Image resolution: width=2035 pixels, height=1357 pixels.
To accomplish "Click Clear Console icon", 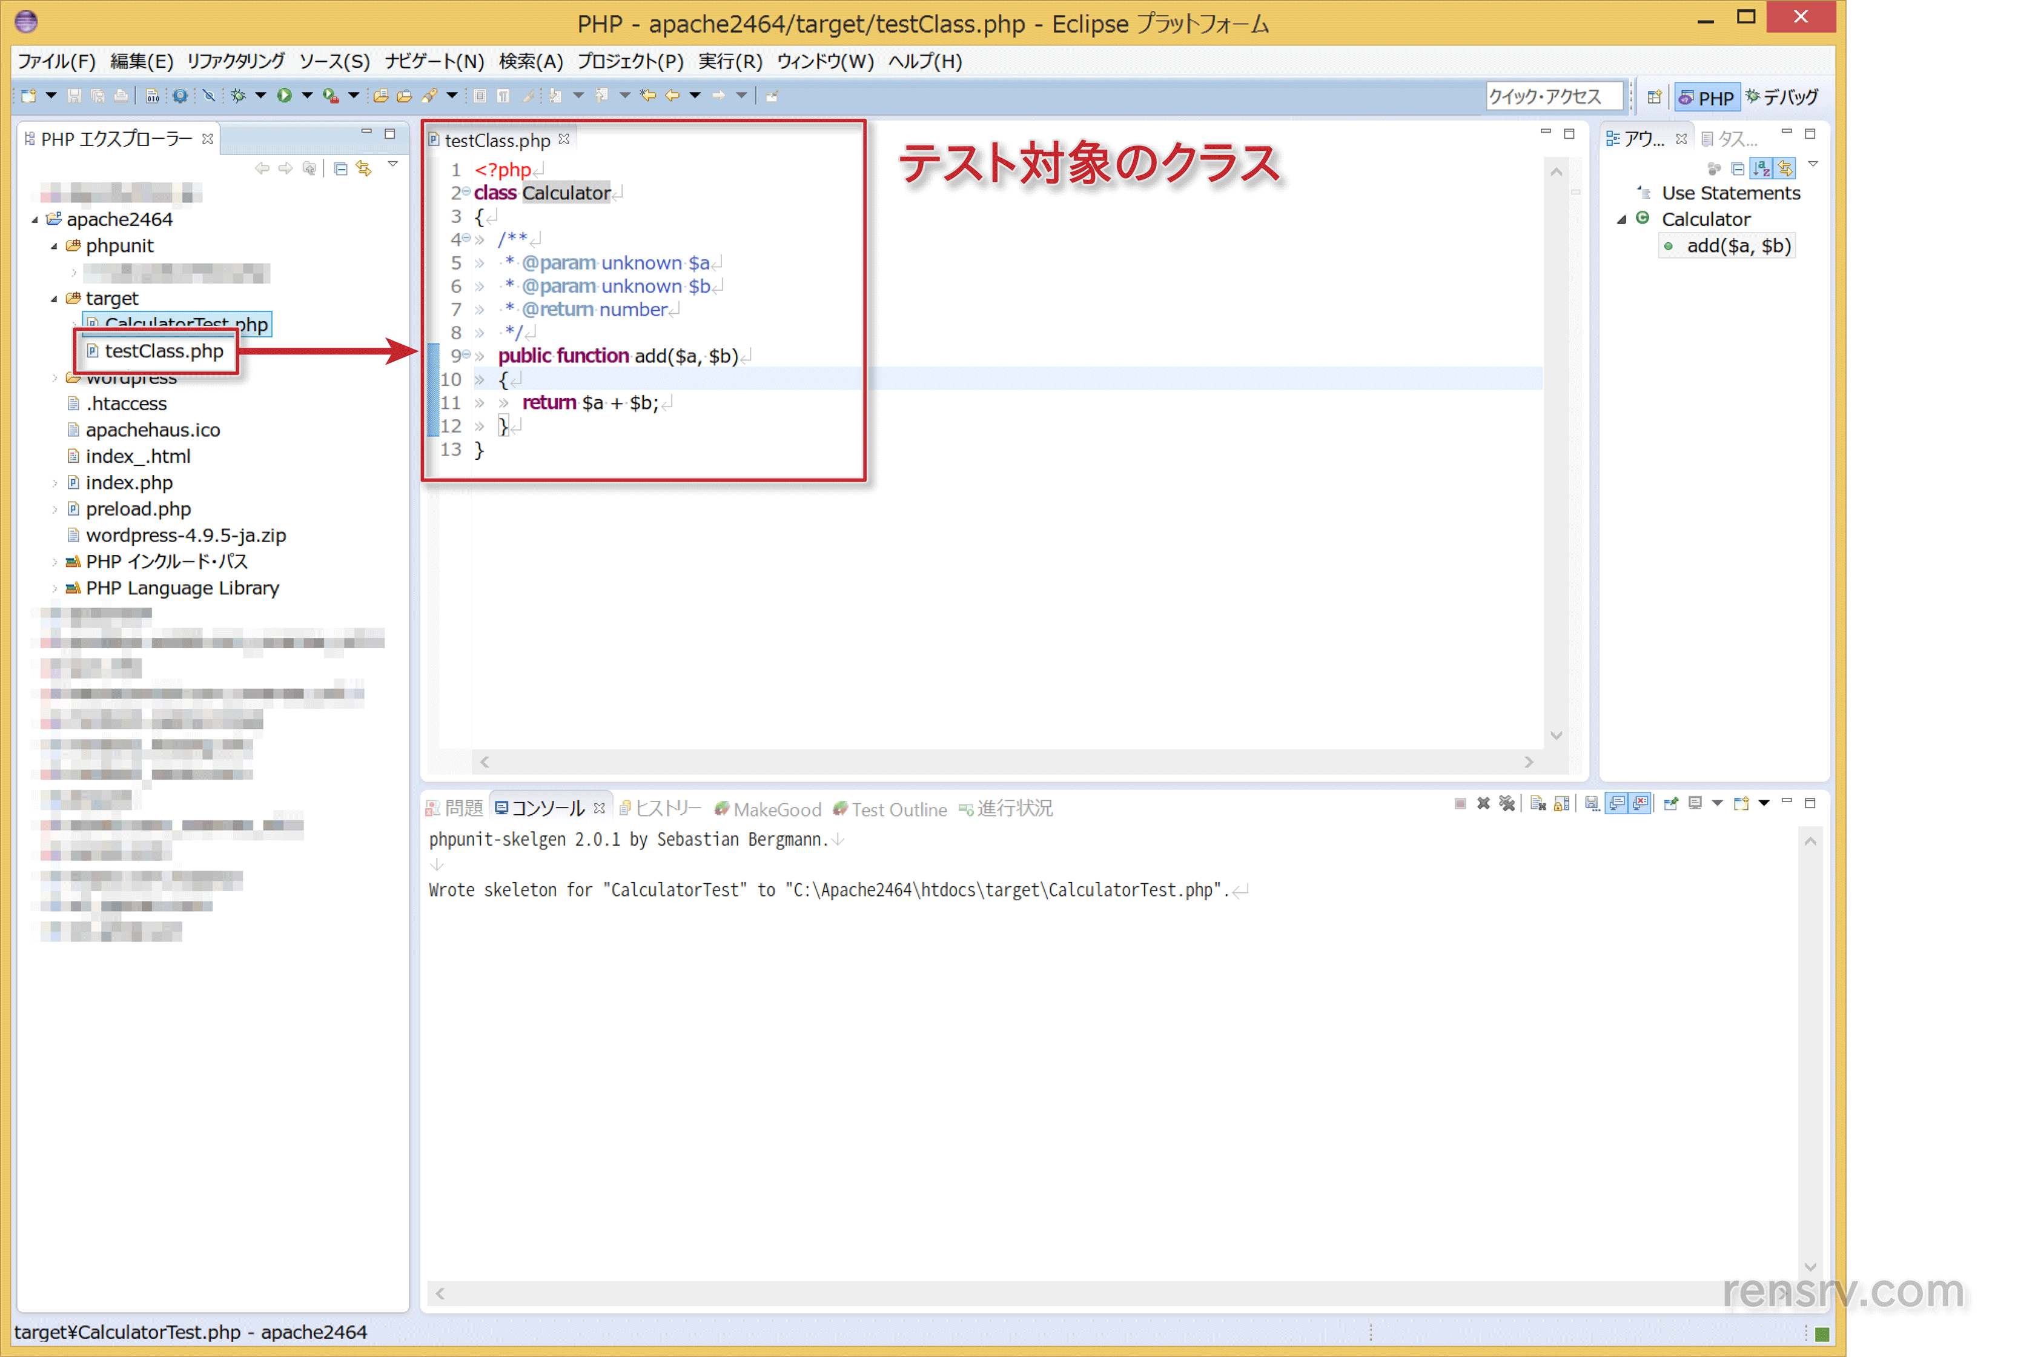I will [x=1538, y=803].
